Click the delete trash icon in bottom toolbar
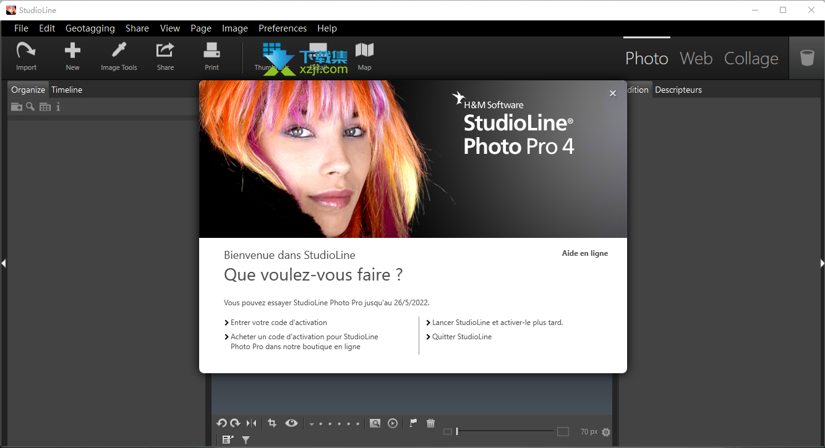 click(431, 423)
